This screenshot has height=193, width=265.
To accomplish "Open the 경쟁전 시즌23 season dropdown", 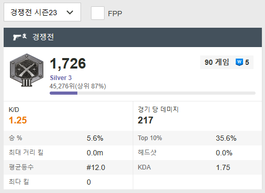I will click(x=42, y=12).
